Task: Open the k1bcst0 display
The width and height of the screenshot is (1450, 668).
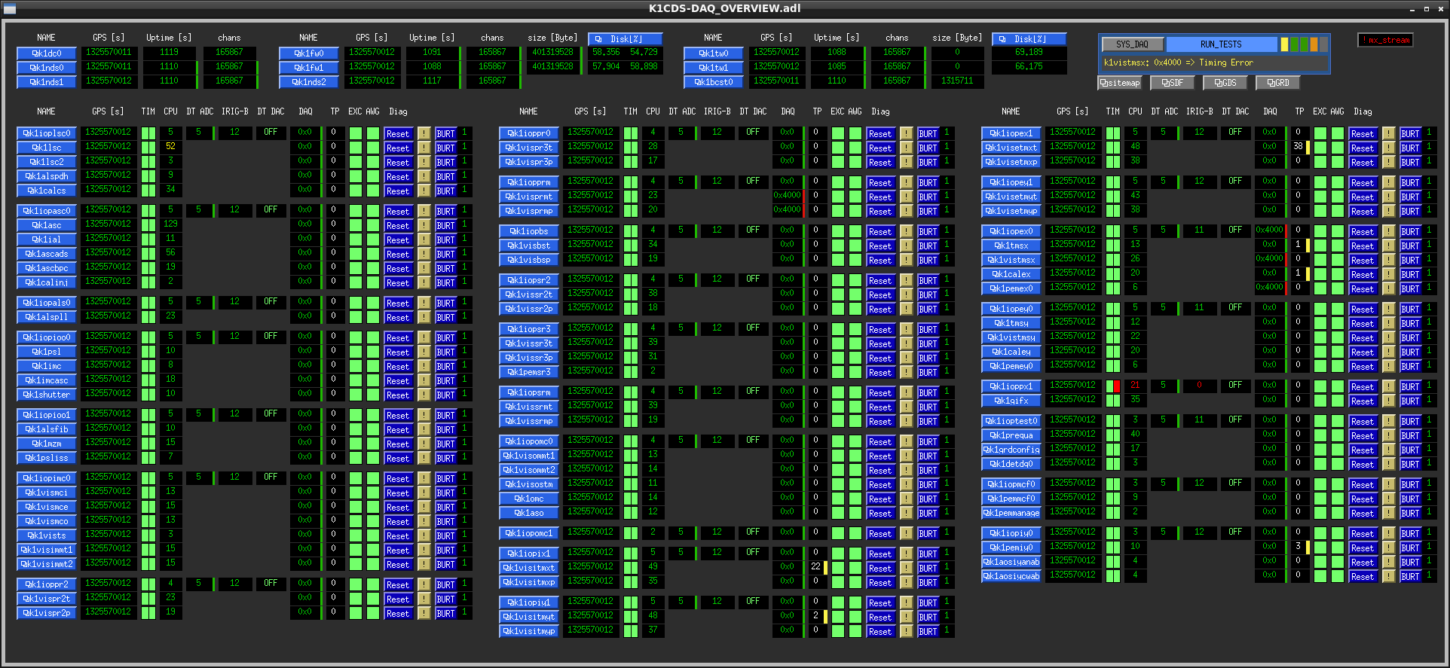Action: click(713, 82)
